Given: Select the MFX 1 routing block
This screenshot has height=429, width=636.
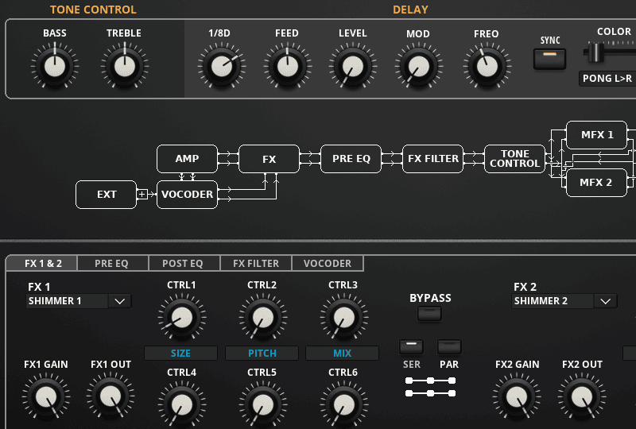Looking at the screenshot, I should (596, 135).
